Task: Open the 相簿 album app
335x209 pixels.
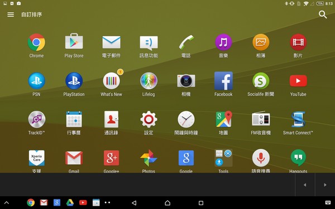Action: [x=261, y=42]
